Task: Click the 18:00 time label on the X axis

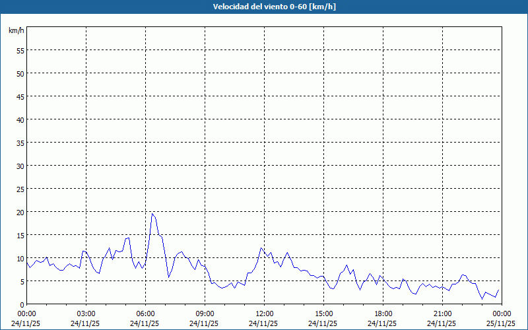Action: coord(383,313)
